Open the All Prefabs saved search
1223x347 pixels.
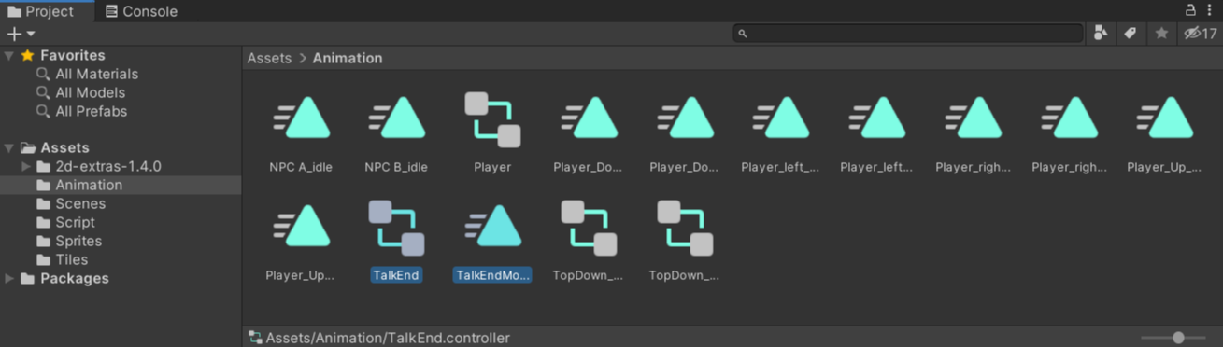click(x=91, y=112)
